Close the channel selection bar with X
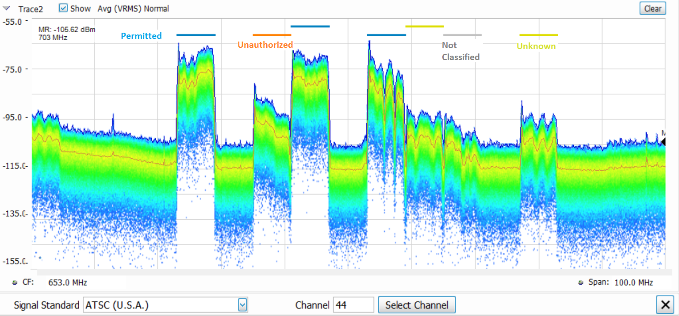 [664, 305]
